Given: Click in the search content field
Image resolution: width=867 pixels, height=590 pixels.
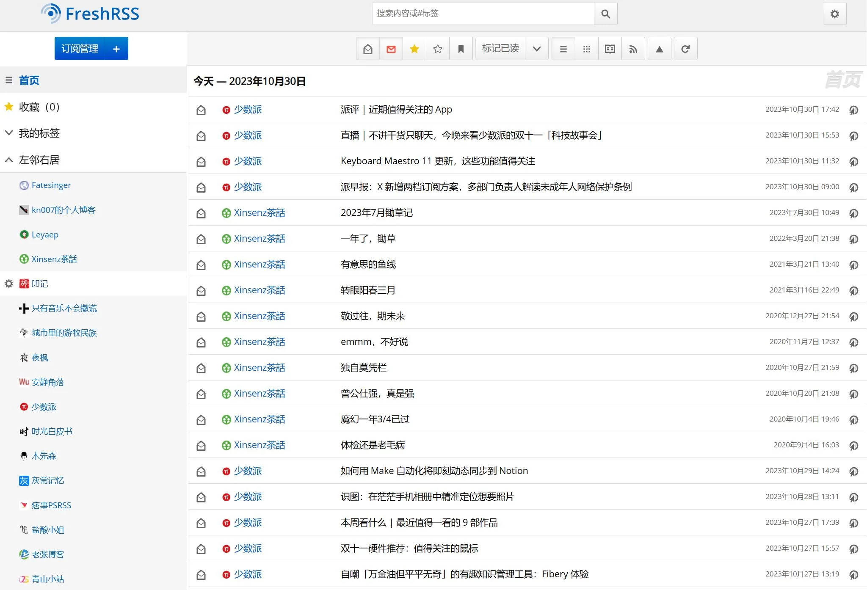Looking at the screenshot, I should coord(483,14).
